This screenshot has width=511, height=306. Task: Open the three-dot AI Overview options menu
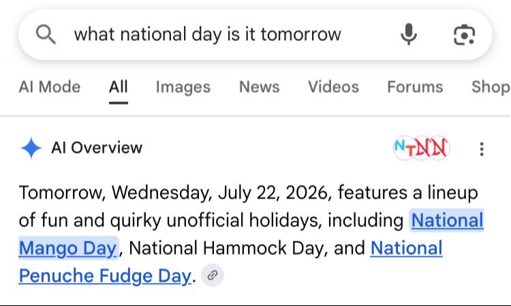point(482,149)
